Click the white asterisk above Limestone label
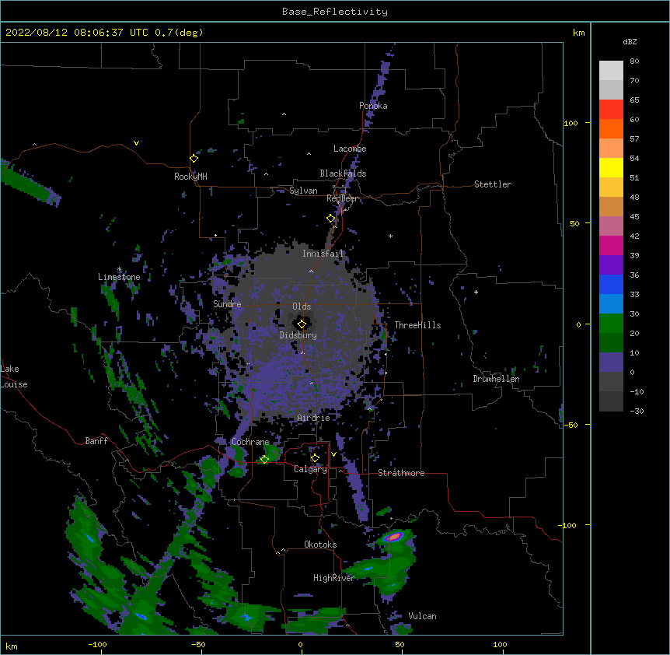This screenshot has height=655, width=670. [119, 269]
